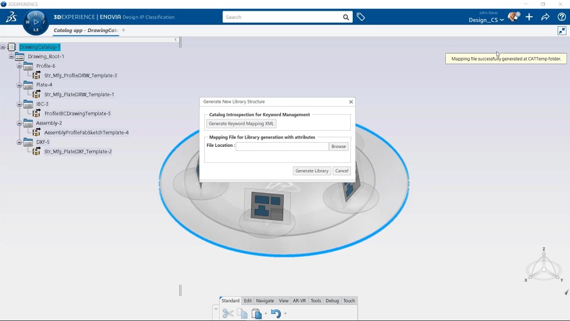Collapse the DXF-5 chapter node
Viewport: 570px width, 321px height.
click(x=19, y=142)
